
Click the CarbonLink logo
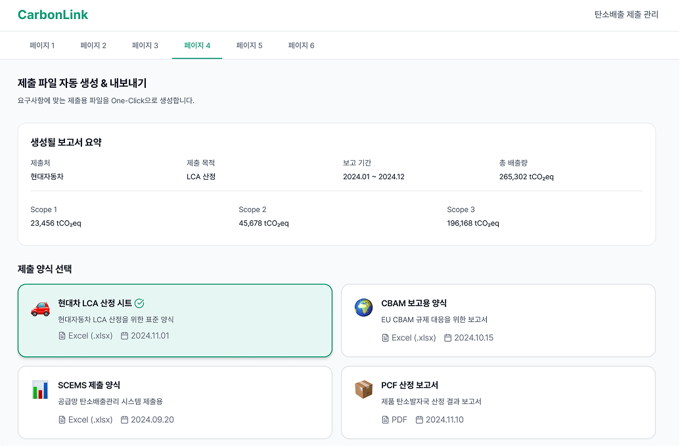point(53,14)
